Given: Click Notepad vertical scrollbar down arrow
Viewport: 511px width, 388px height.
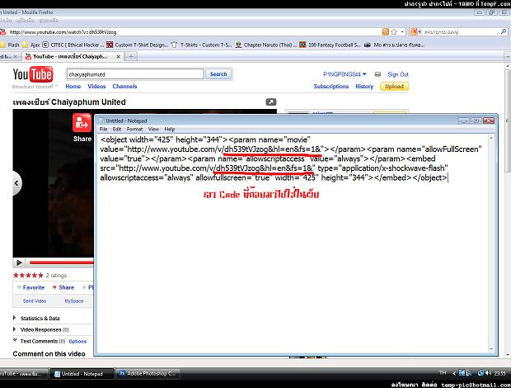Looking at the screenshot, I should (x=491, y=349).
